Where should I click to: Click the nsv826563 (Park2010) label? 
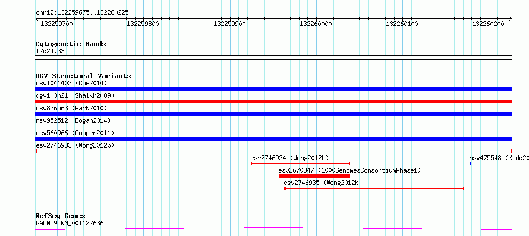pyautogui.click(x=71, y=108)
